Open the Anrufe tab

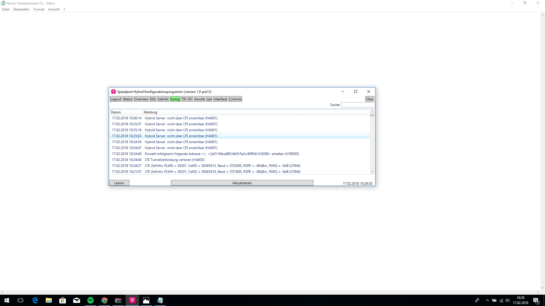[200, 99]
